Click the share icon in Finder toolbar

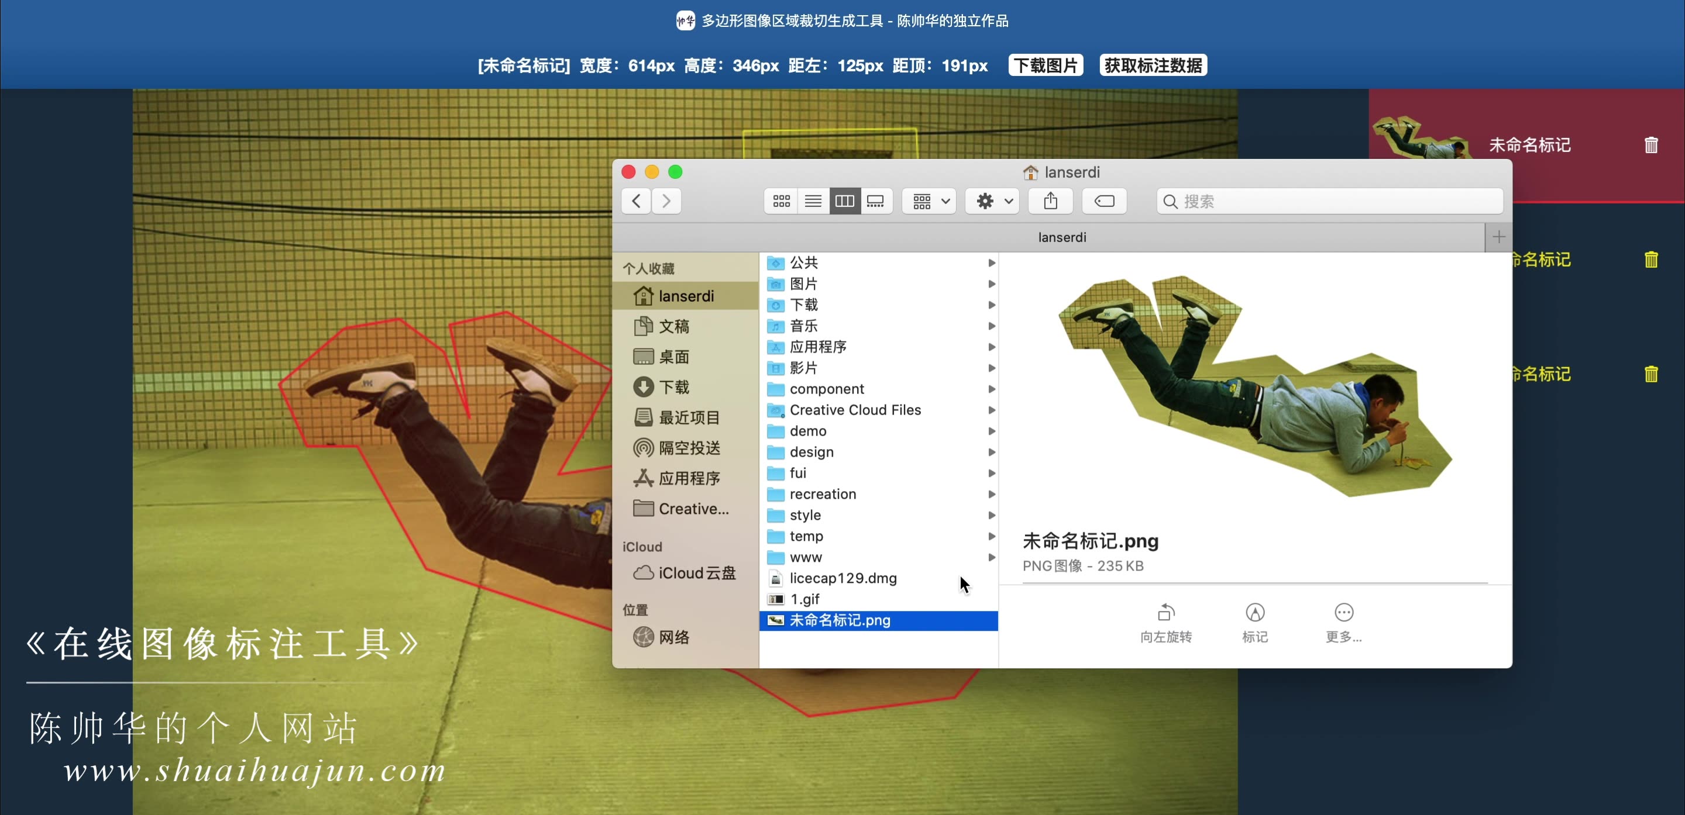[1051, 201]
